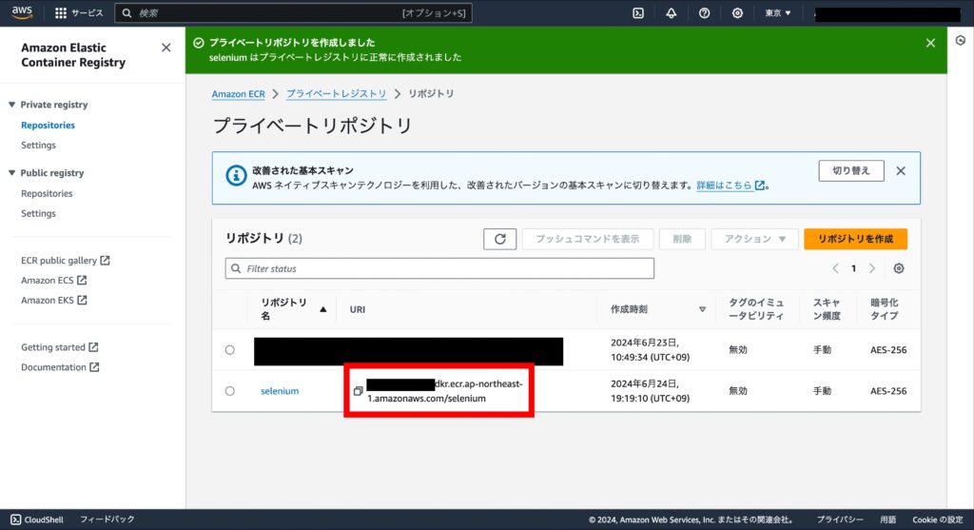The image size is (974, 530).
Task: Click the リポジトリを作成 button
Action: click(855, 239)
